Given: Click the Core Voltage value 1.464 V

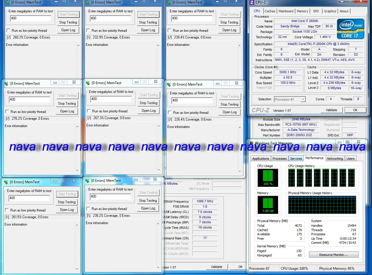Looking at the screenshot, I should coord(325,37).
